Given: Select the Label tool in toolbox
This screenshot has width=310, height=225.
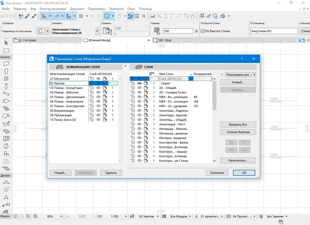Looking at the screenshot, I should click(x=6, y=205).
